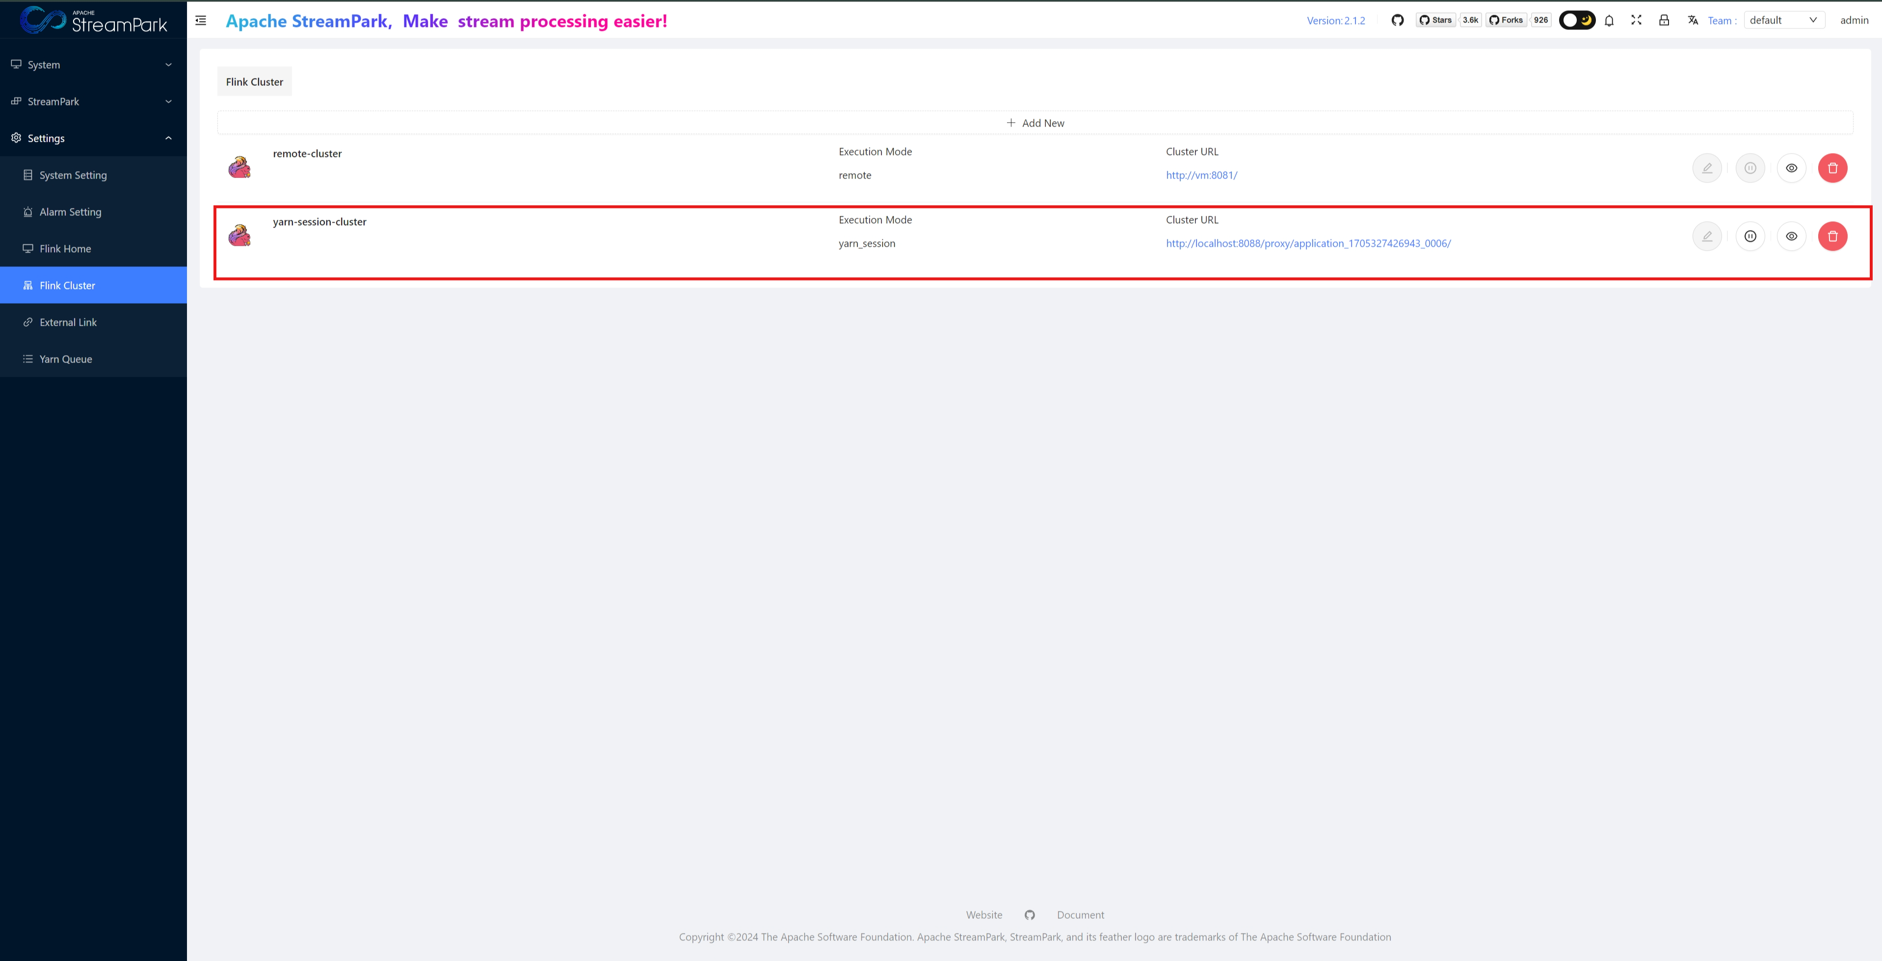Open the GitHub icon in the header

click(x=1397, y=21)
